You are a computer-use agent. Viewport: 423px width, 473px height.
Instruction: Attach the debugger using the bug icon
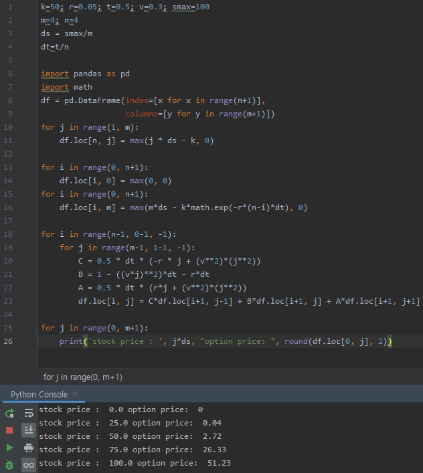[9, 464]
